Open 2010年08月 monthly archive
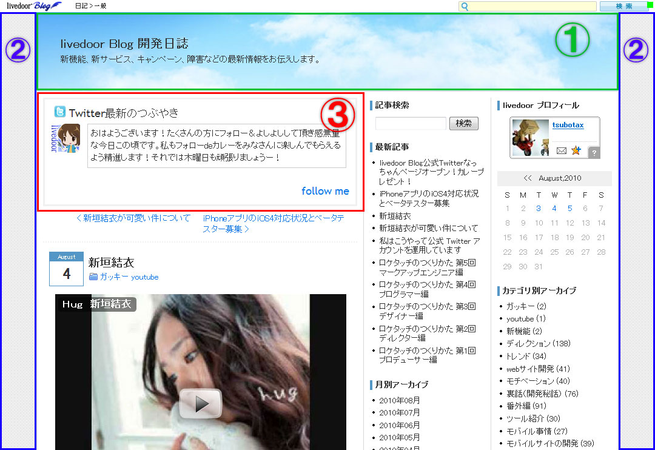Screen dimensions: 655x450 399,400
